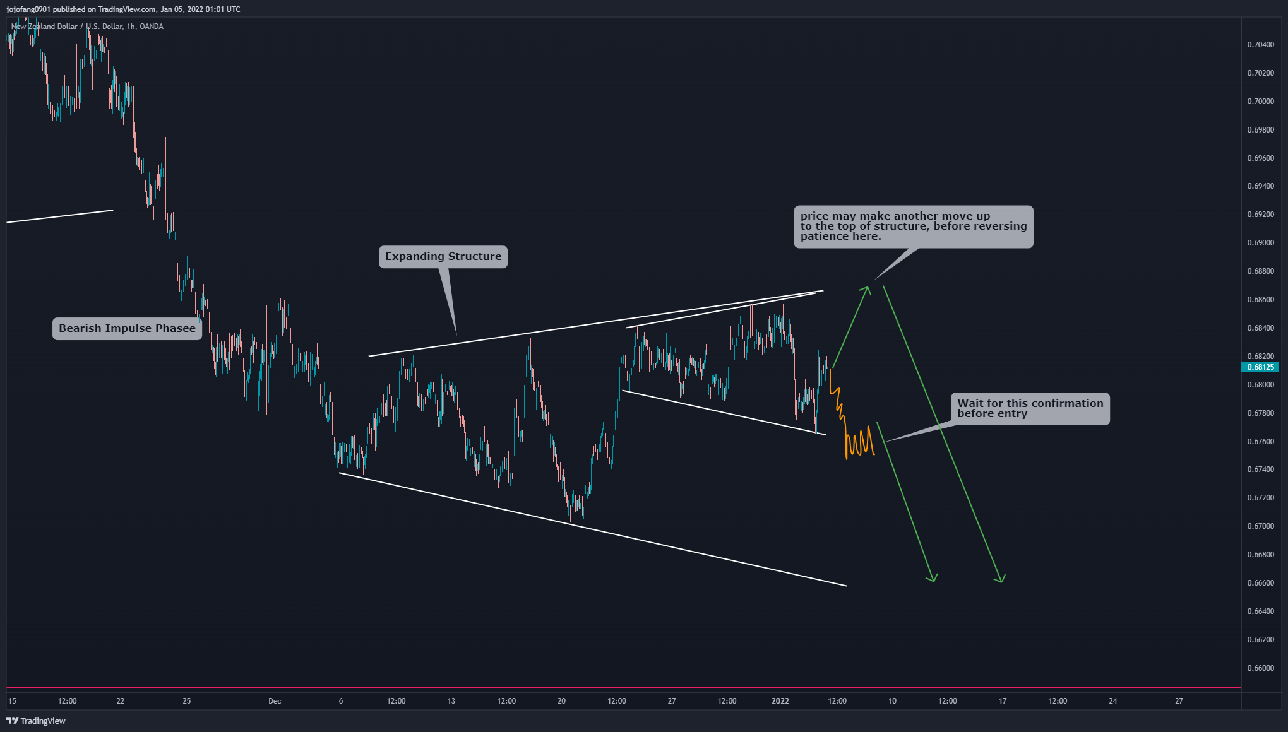Click the '22' date label on the time axis
The image size is (1288, 732).
[x=121, y=701]
